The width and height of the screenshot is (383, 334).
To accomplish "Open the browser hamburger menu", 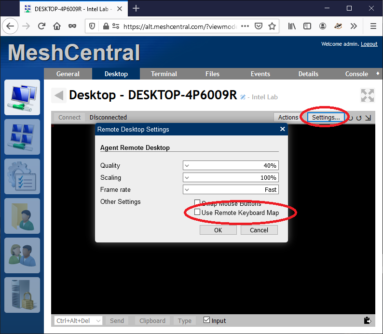I will pyautogui.click(x=373, y=26).
